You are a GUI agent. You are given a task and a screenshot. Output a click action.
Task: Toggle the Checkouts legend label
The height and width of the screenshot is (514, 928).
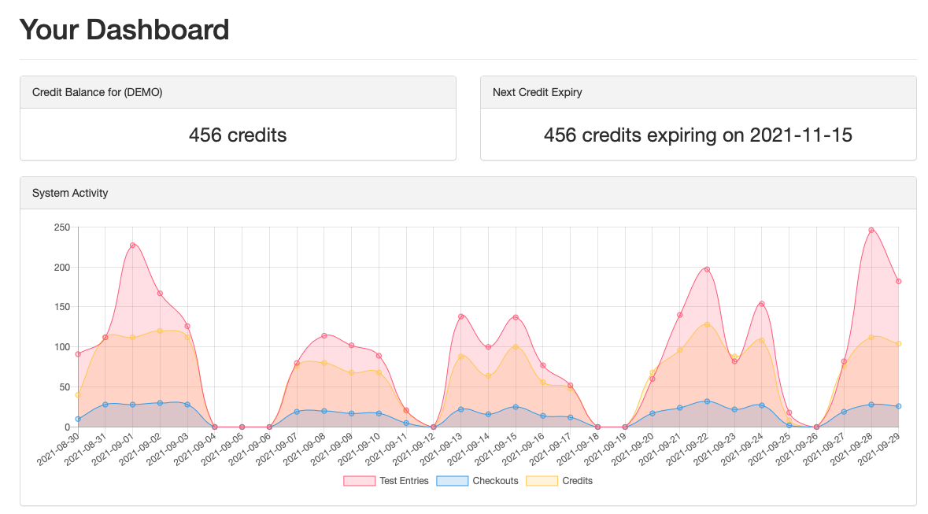coord(495,480)
